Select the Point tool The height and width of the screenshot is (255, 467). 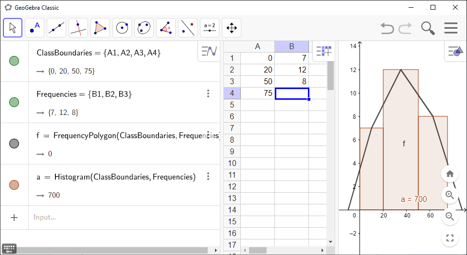click(x=35, y=28)
